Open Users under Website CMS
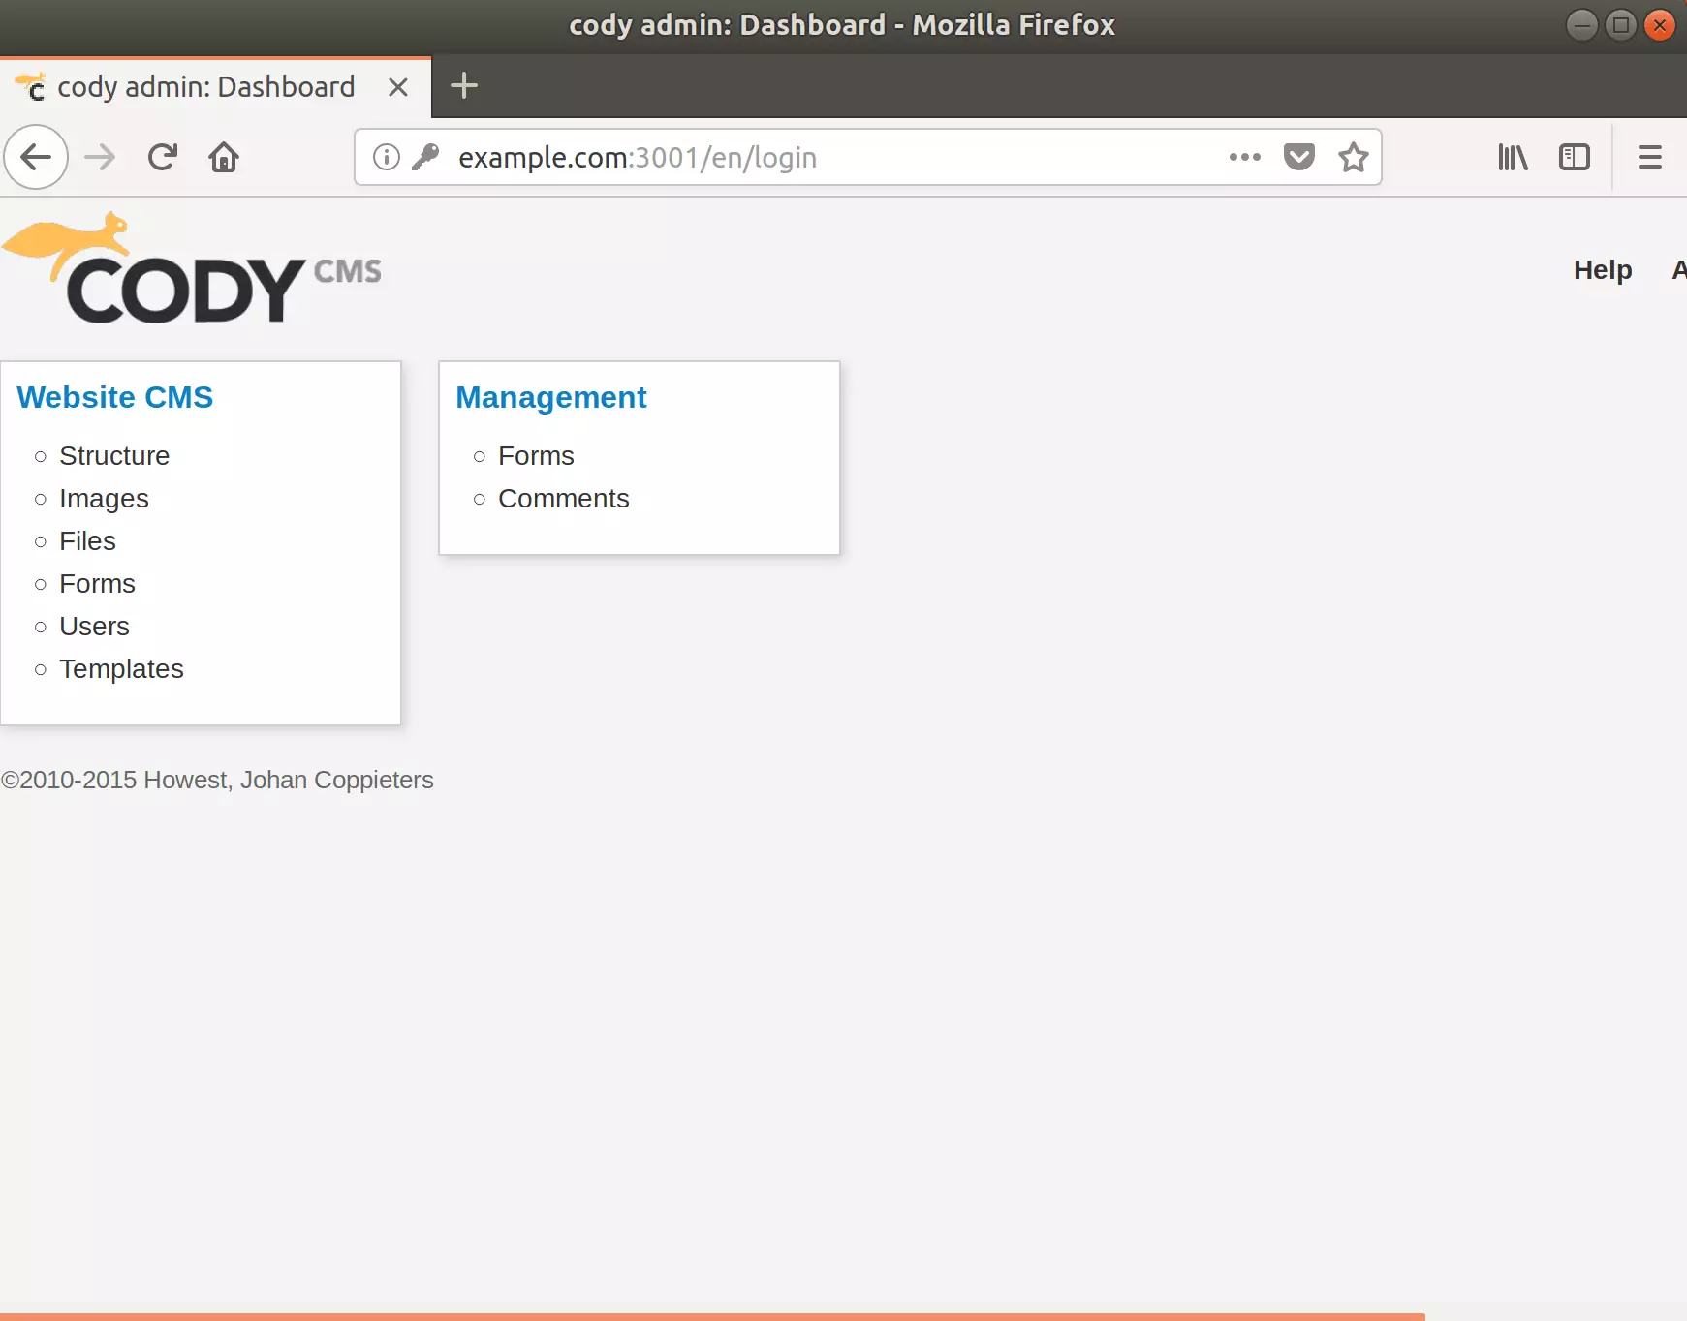The width and height of the screenshot is (1687, 1321). click(x=94, y=626)
